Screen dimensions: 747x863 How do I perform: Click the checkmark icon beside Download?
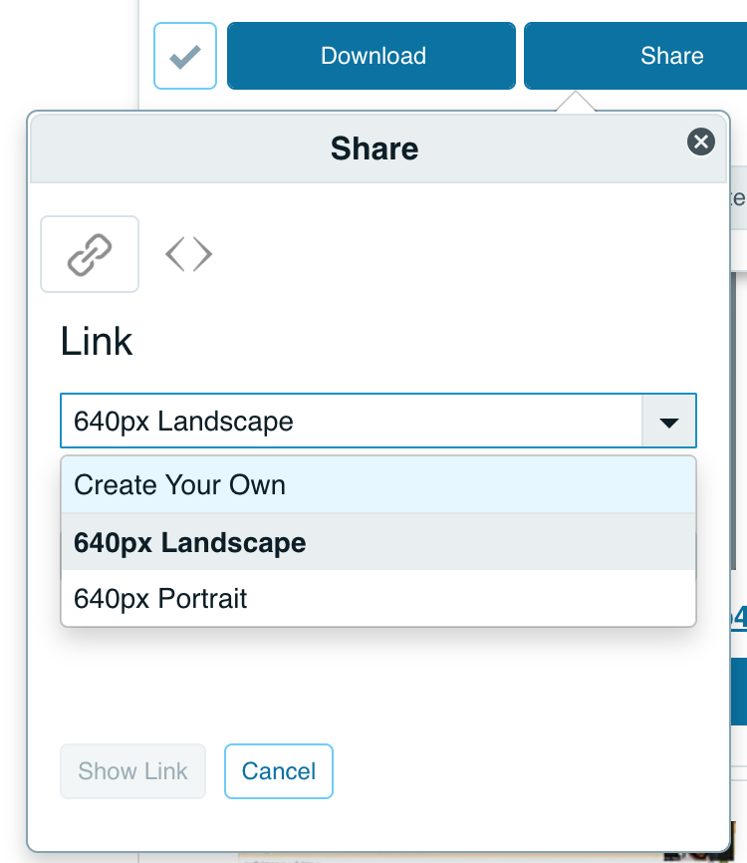click(185, 56)
